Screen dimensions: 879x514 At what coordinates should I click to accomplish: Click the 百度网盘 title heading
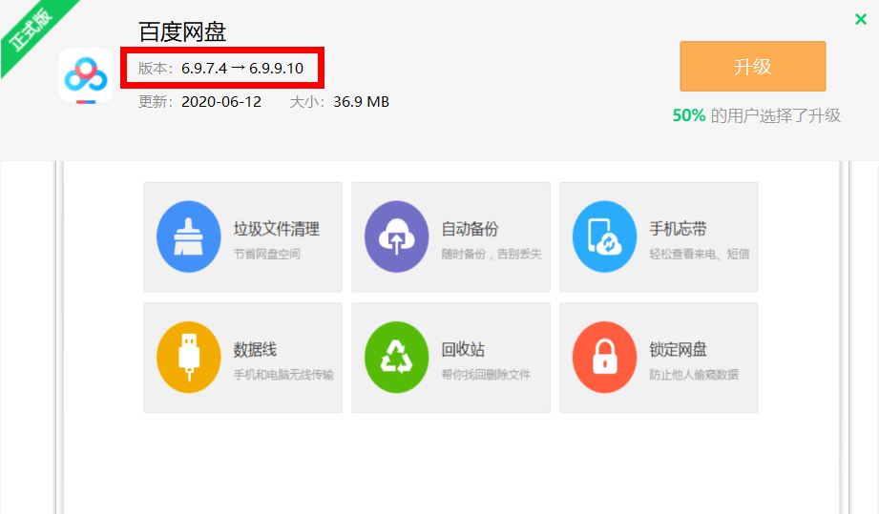[x=182, y=31]
